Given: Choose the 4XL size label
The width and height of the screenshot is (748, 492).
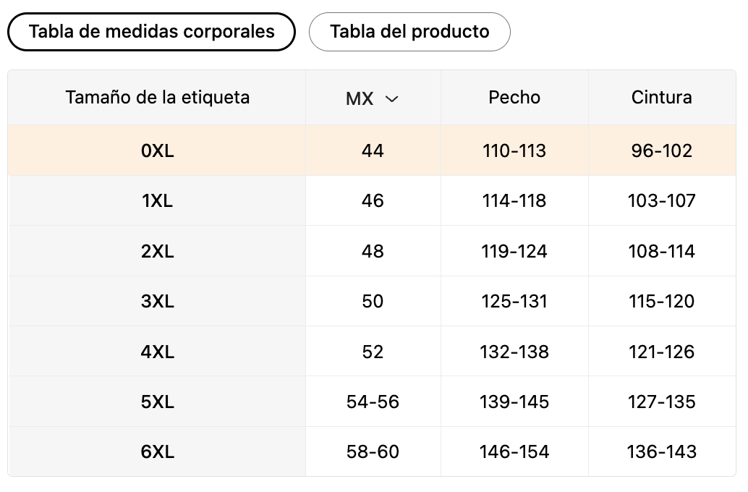Looking at the screenshot, I should pyautogui.click(x=158, y=352).
